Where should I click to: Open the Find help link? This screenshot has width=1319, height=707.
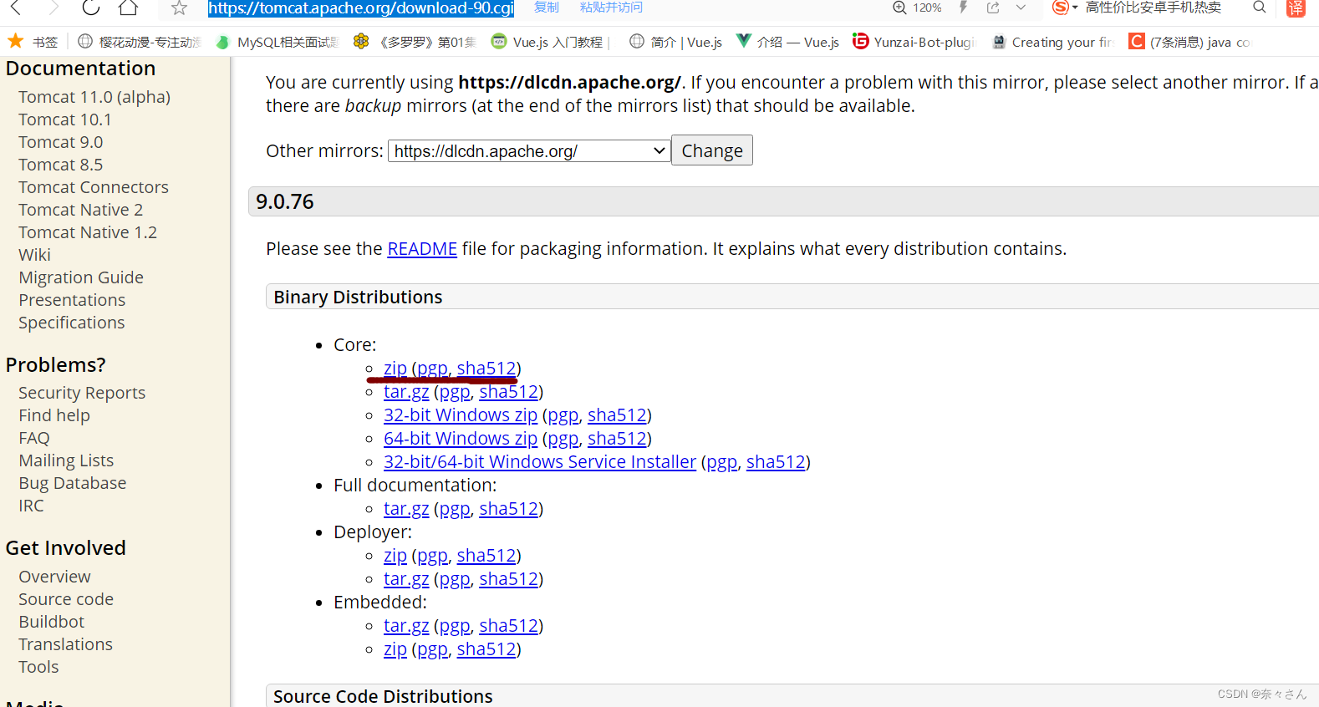pos(54,415)
